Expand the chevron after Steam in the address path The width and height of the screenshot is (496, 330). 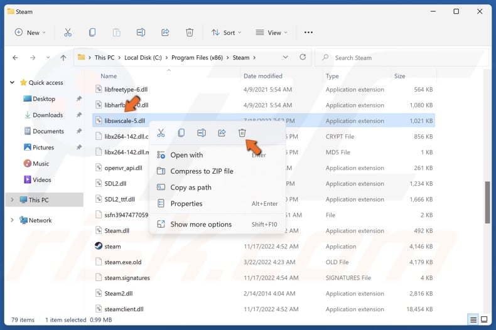point(254,58)
